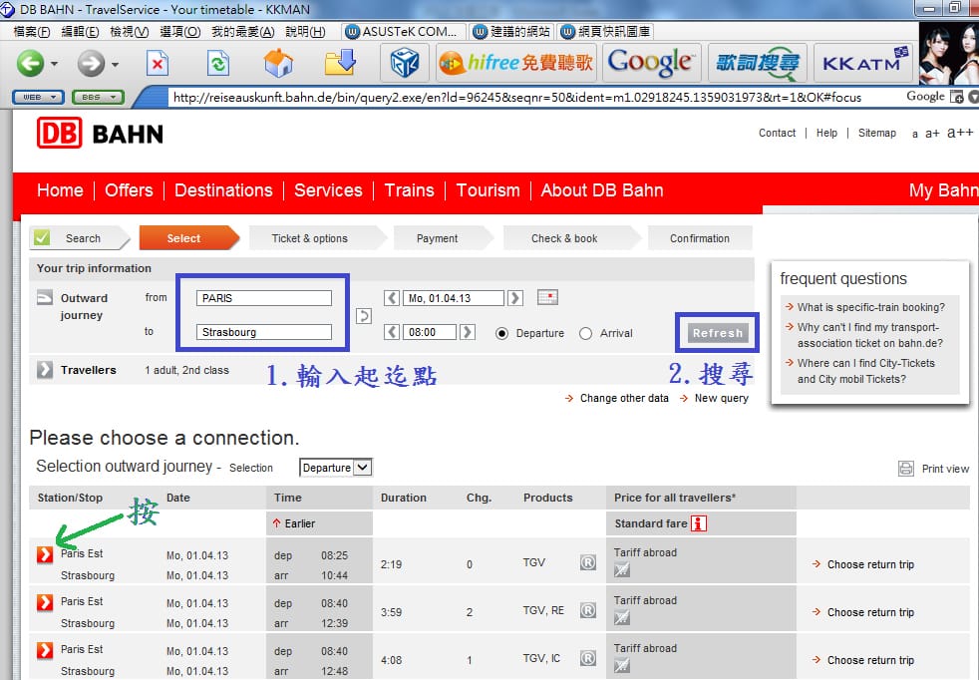
Task: Open the 說明(H) Help menu
Action: 305,31
